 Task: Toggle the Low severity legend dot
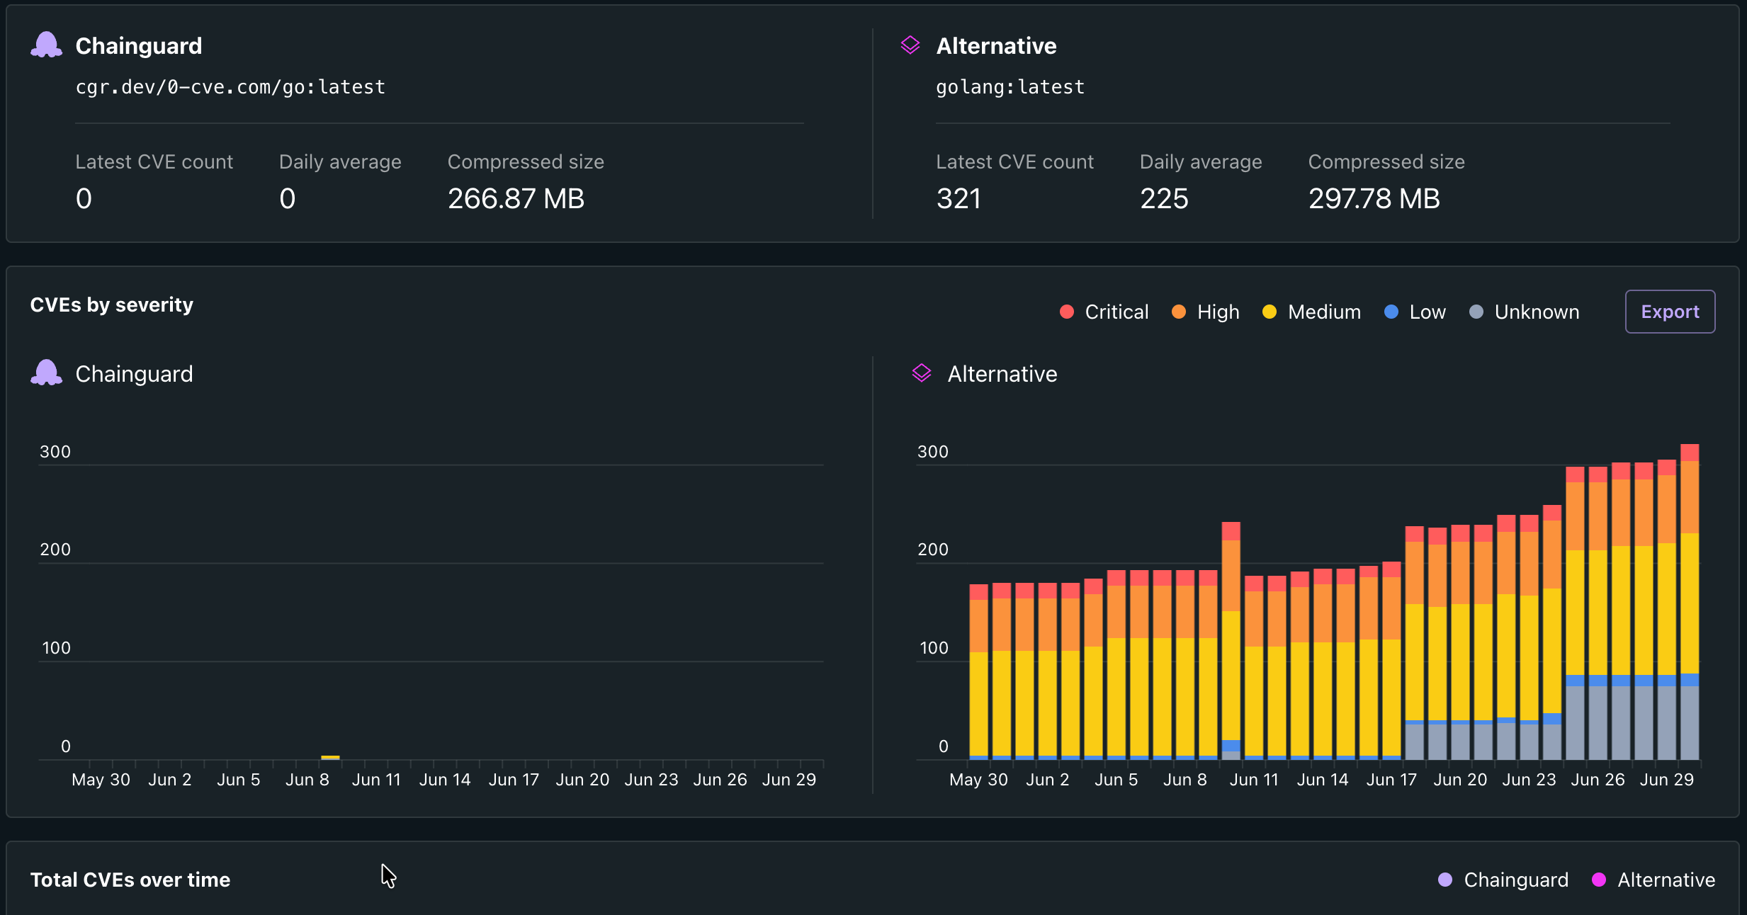[x=1391, y=312]
